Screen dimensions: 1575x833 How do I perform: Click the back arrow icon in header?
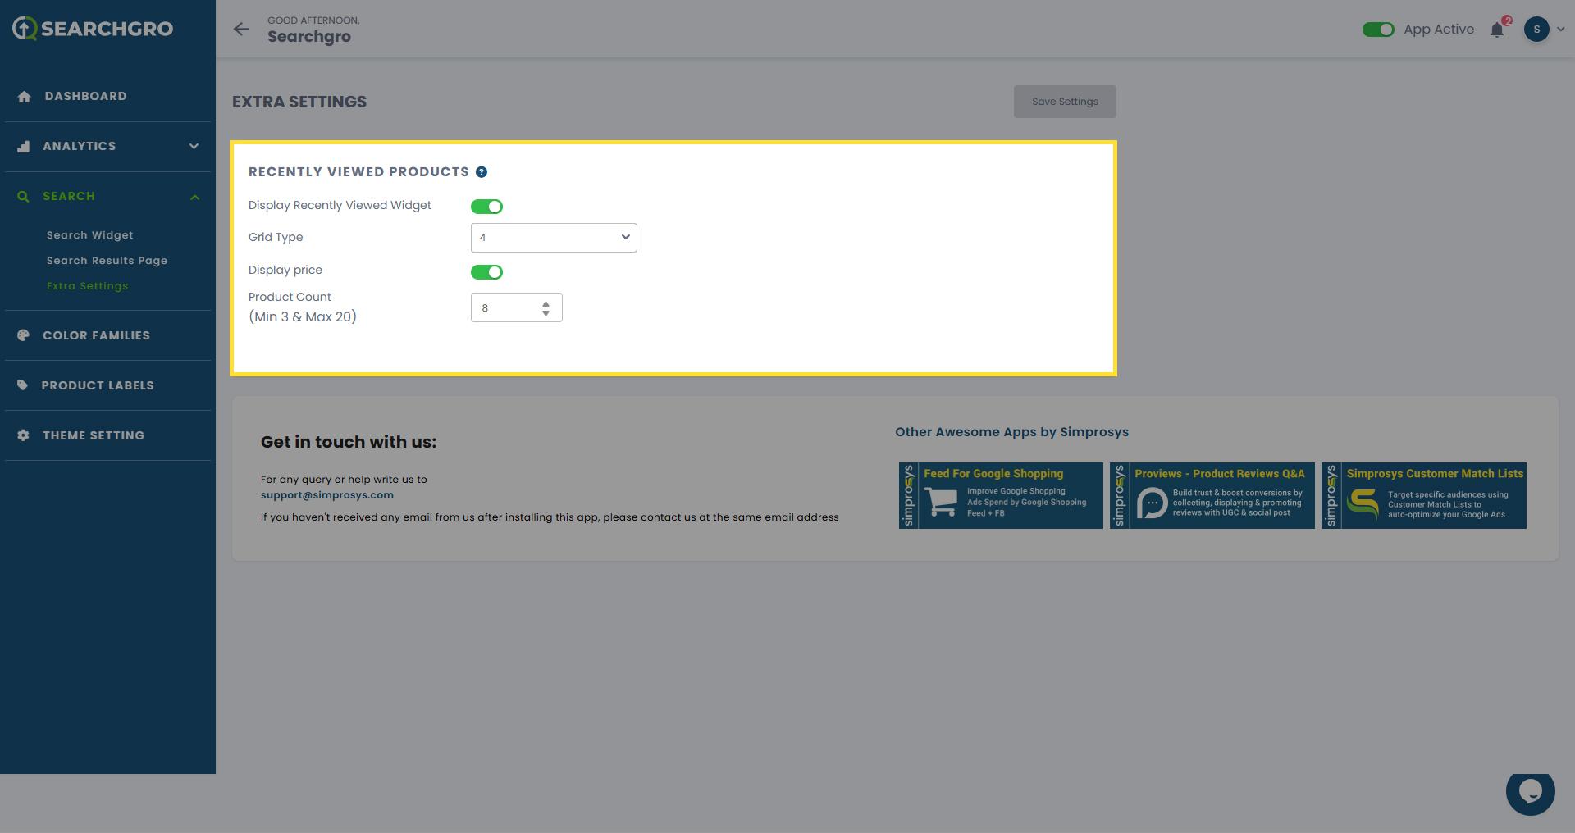(241, 30)
